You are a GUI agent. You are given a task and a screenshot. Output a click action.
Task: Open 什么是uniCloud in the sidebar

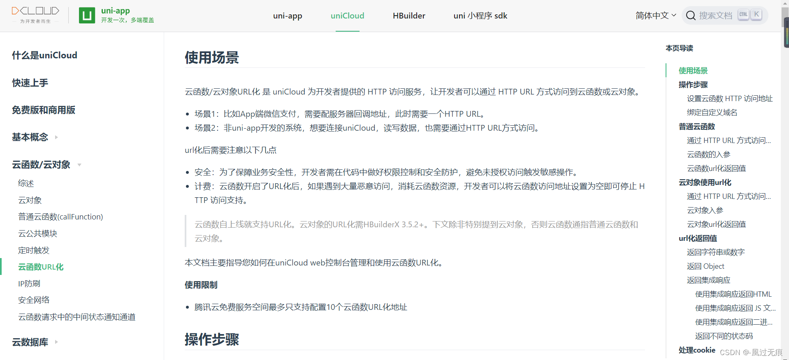point(44,55)
